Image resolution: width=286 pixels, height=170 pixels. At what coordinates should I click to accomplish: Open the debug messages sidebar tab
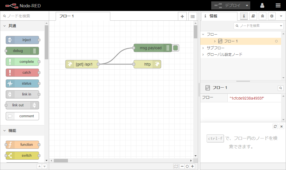(x=262, y=16)
